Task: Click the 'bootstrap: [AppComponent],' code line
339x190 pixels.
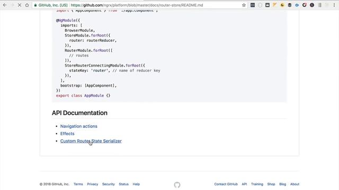Action: [x=88, y=85]
